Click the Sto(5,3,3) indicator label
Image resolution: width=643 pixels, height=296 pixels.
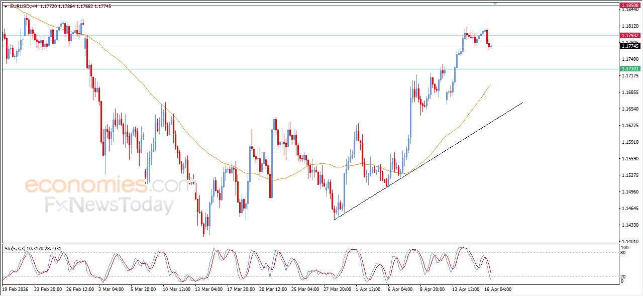tap(15, 248)
